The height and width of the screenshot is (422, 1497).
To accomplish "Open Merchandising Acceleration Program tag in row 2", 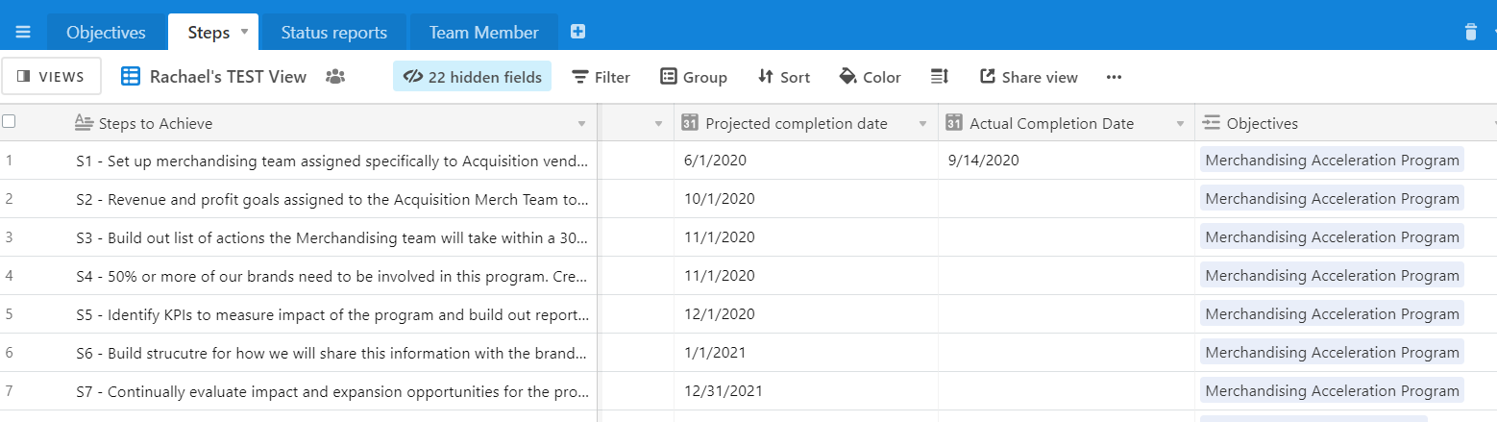I will tap(1332, 199).
